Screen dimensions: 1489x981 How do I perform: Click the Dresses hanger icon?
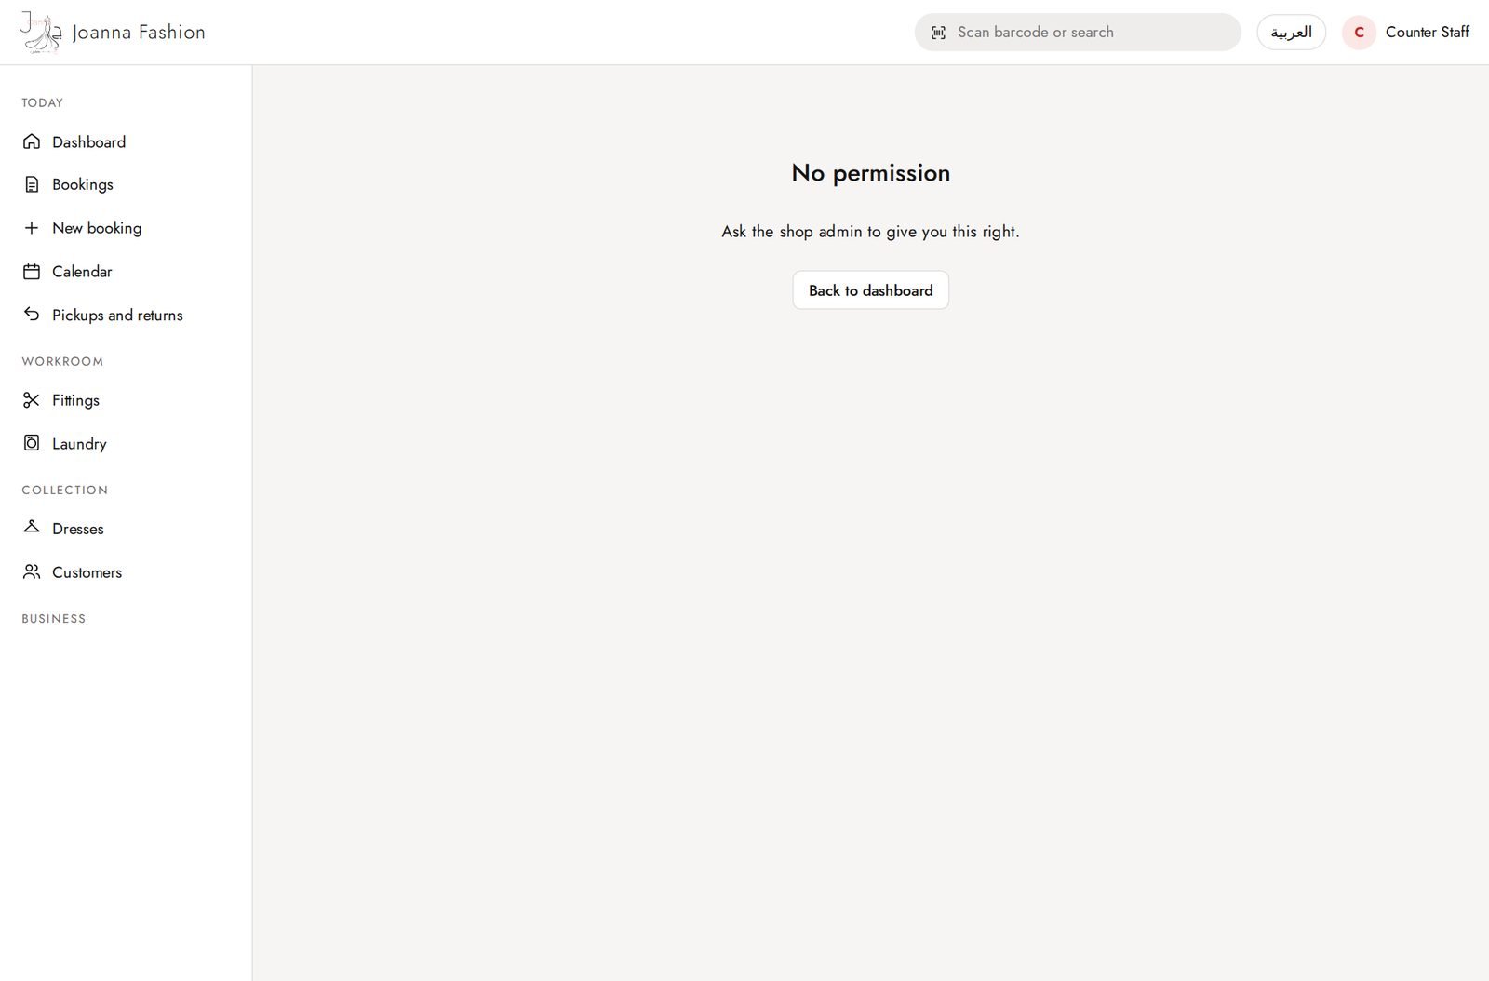point(32,528)
